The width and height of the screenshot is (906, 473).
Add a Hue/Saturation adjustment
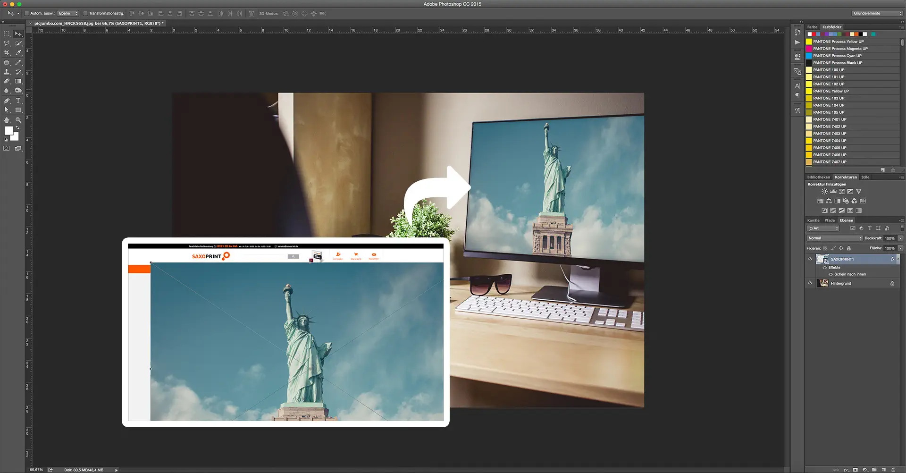(x=821, y=201)
